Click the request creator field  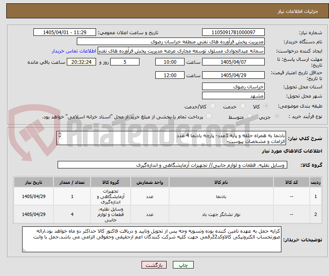(x=181, y=51)
